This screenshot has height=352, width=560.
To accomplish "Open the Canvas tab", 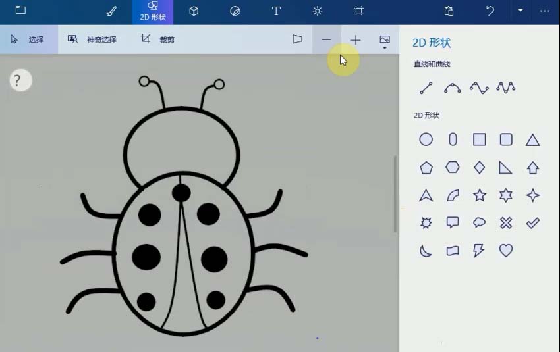I will (358, 11).
